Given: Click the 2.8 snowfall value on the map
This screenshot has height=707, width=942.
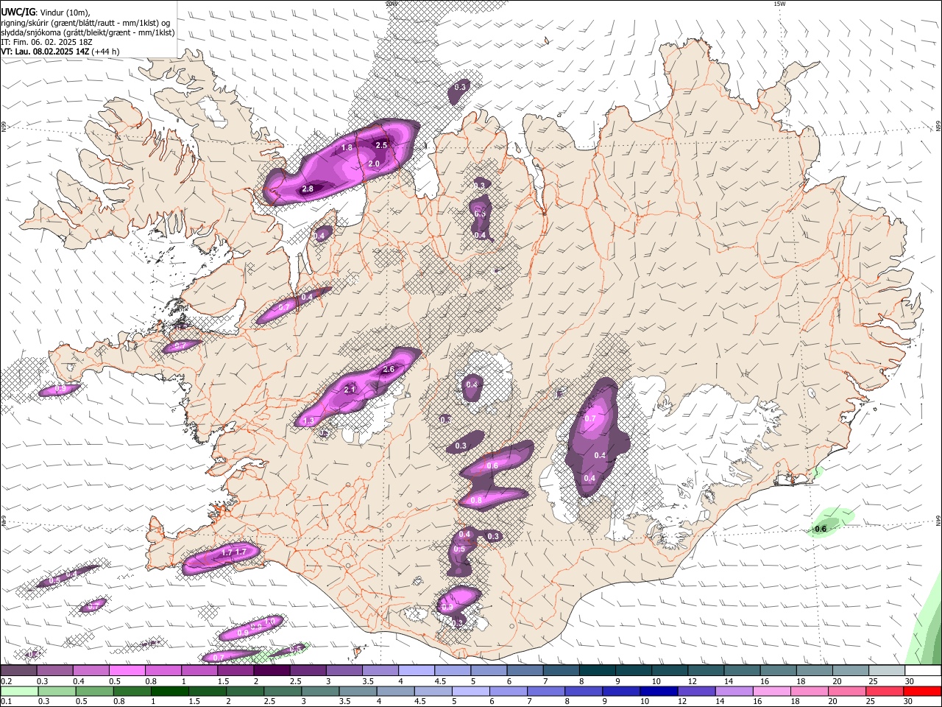Looking at the screenshot, I should 308,189.
